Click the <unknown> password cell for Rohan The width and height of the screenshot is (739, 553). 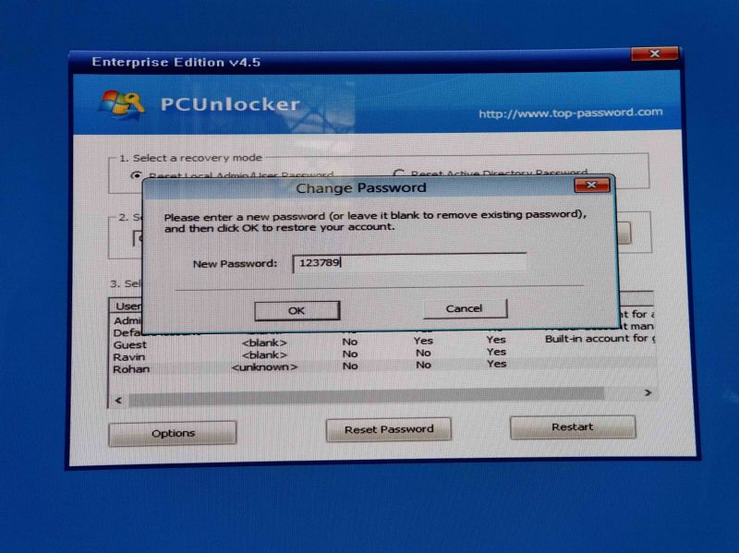[x=264, y=367]
